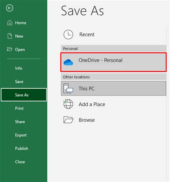Click the Recent clock icon
Screen dimensions: 170x182
click(x=68, y=34)
